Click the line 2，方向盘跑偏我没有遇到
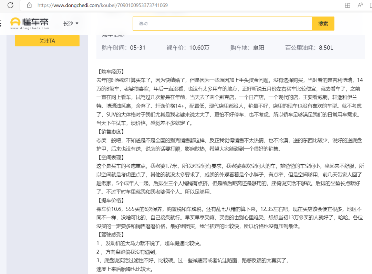The image size is (372, 274). (x=127, y=252)
